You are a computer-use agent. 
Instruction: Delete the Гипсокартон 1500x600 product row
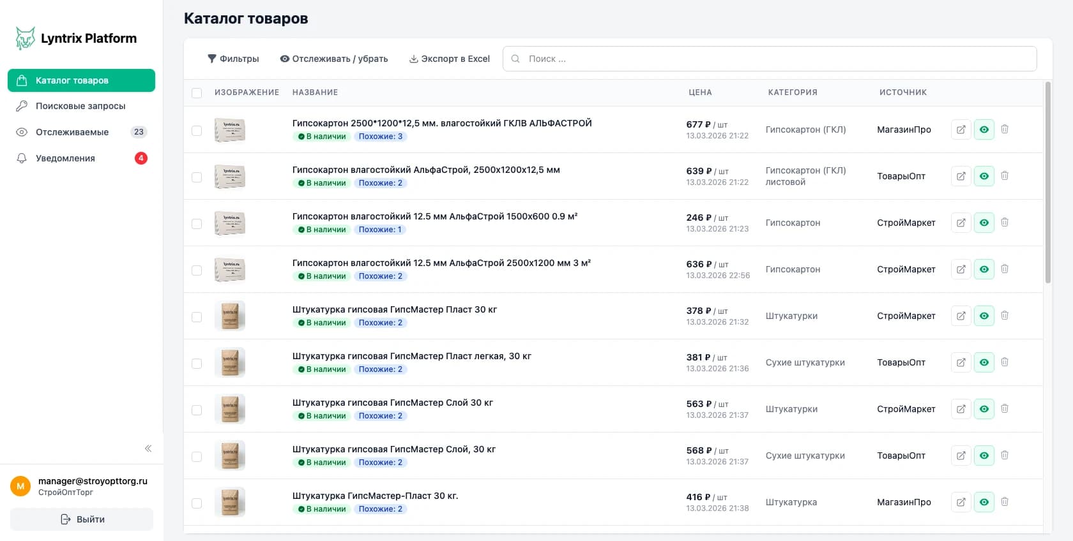[x=1004, y=223]
